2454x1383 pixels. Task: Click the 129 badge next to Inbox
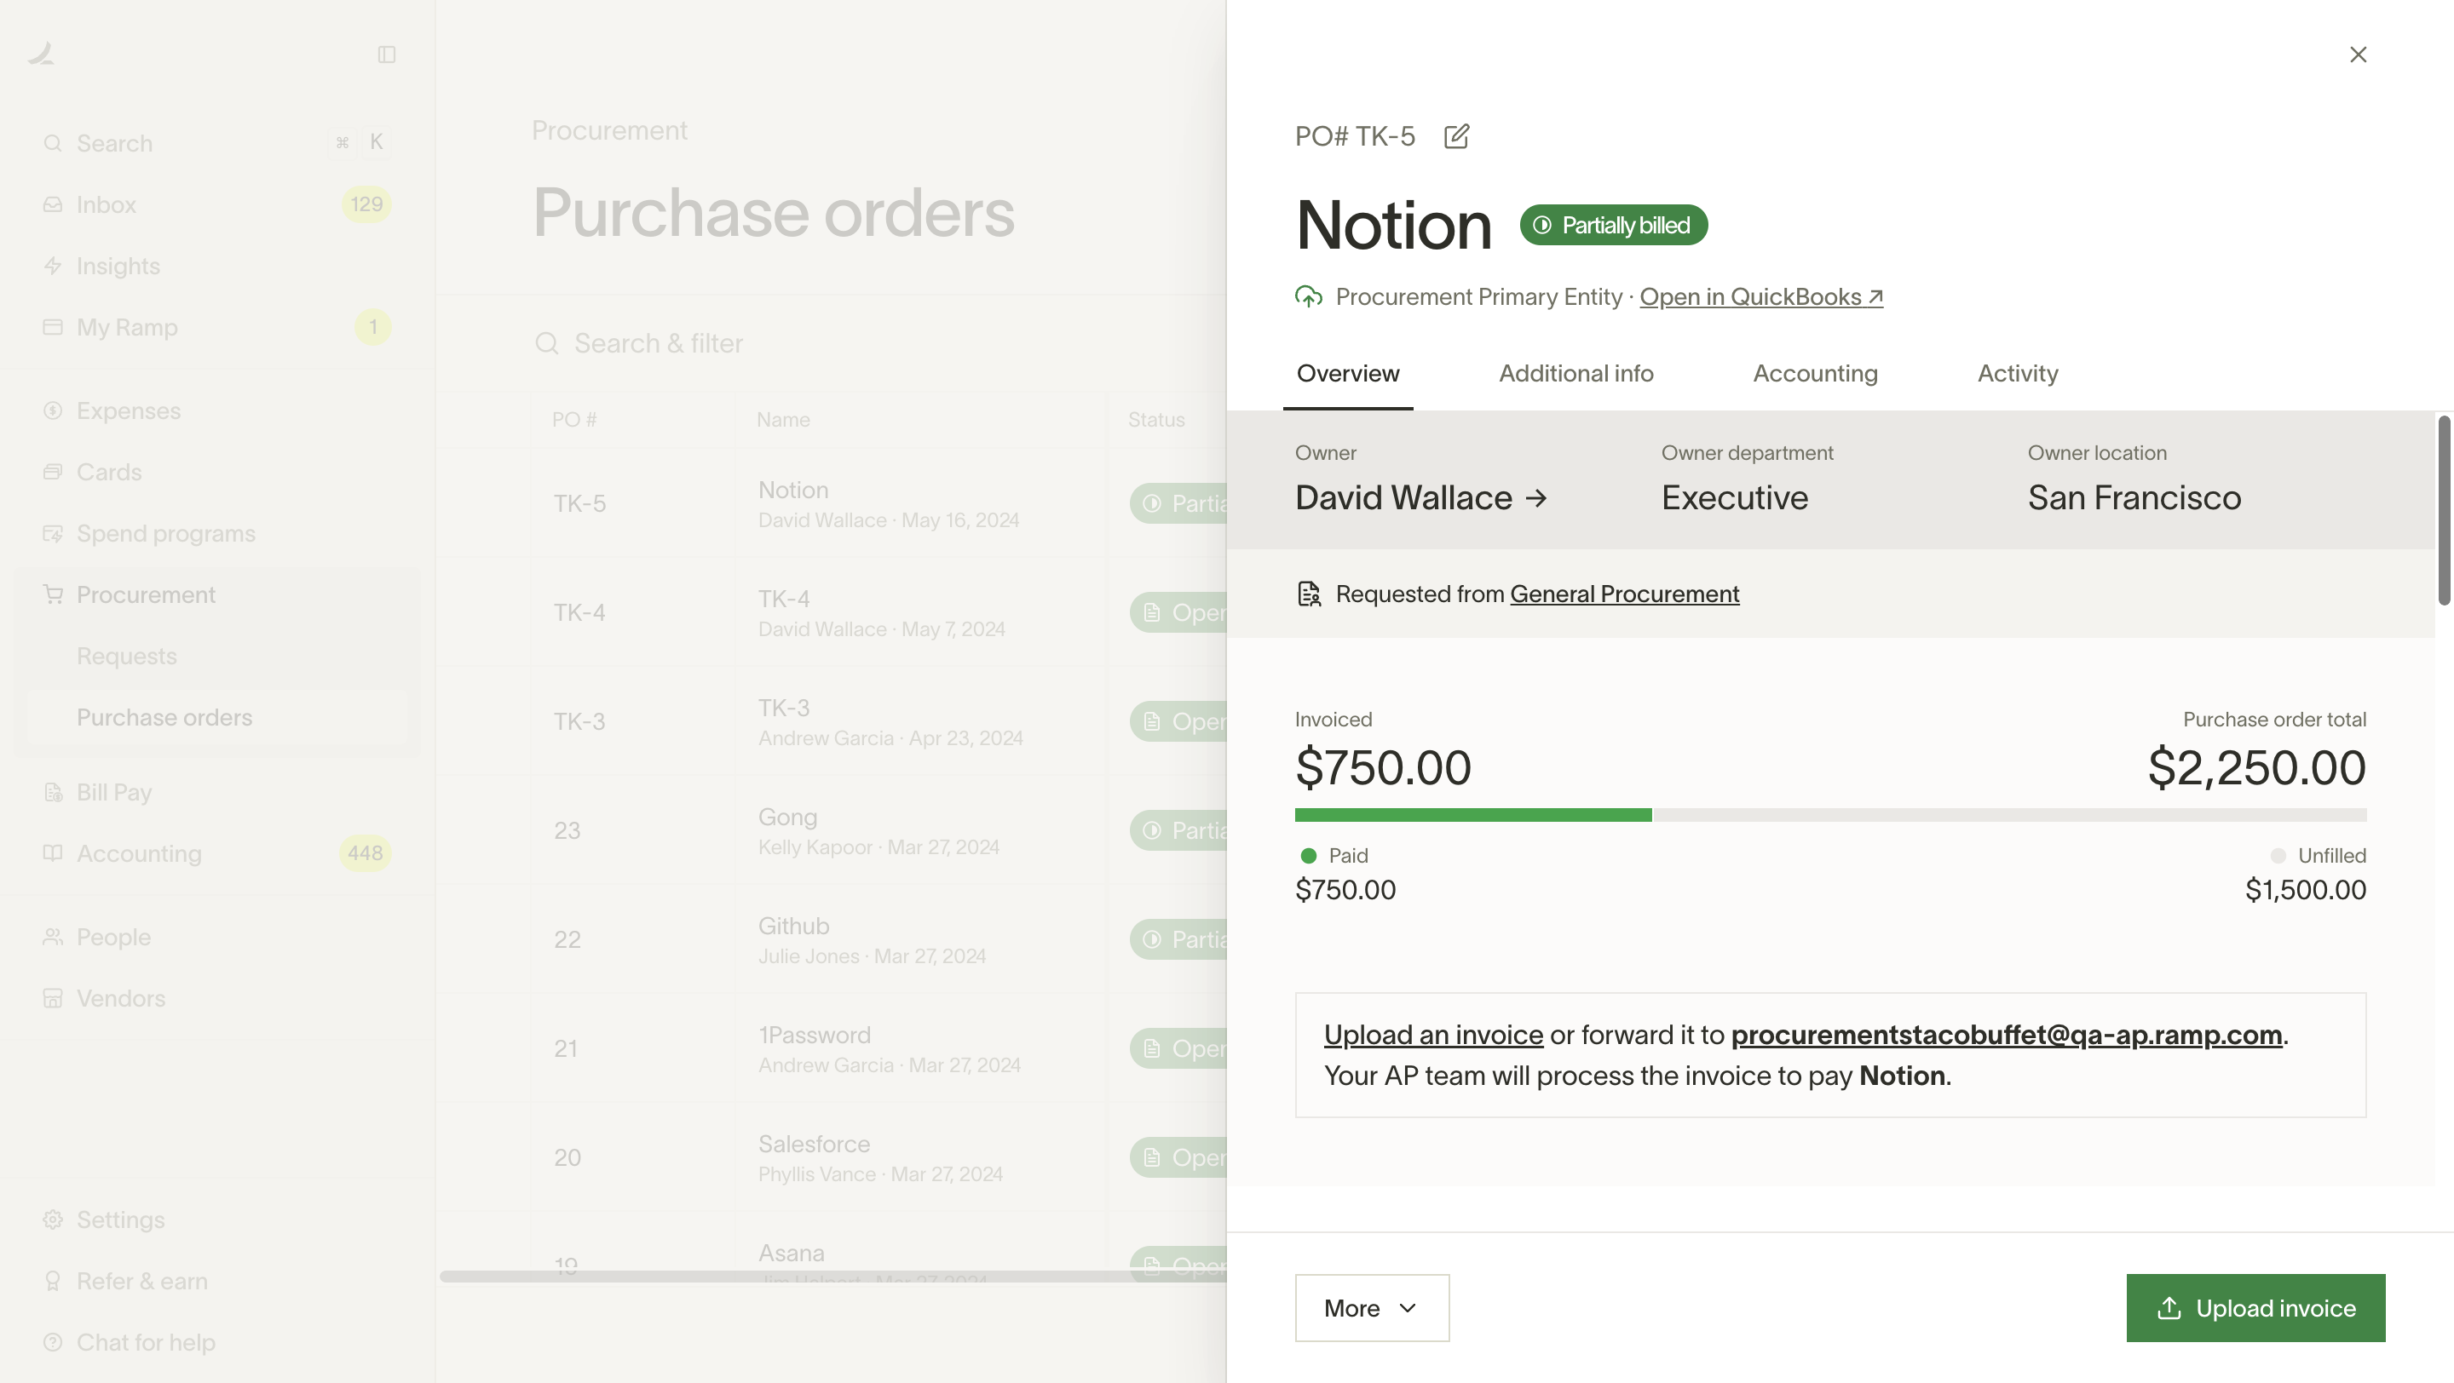[366, 204]
